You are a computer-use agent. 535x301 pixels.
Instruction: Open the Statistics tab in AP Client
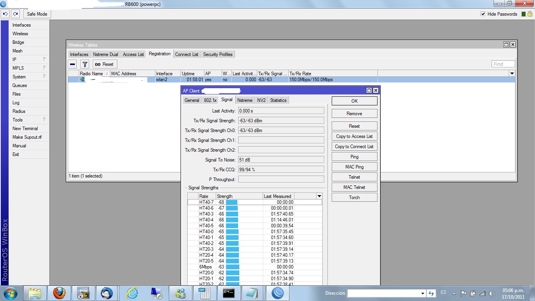(x=278, y=100)
